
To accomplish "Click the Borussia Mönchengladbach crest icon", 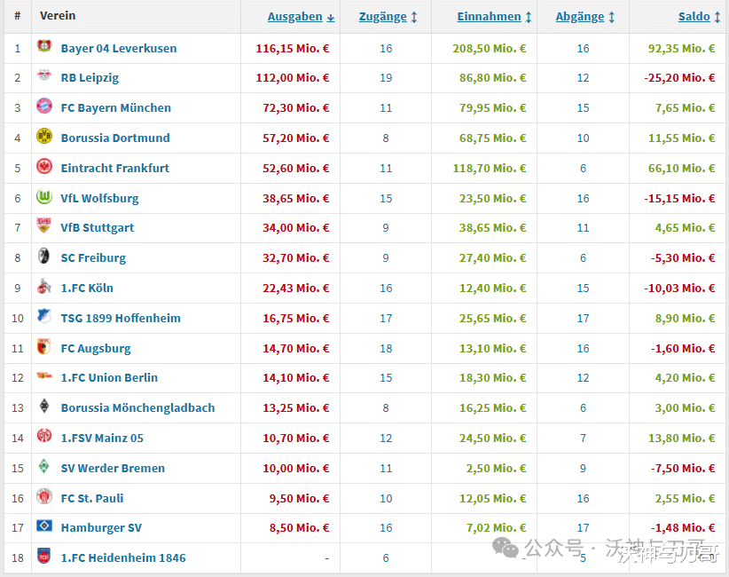I will (x=44, y=406).
